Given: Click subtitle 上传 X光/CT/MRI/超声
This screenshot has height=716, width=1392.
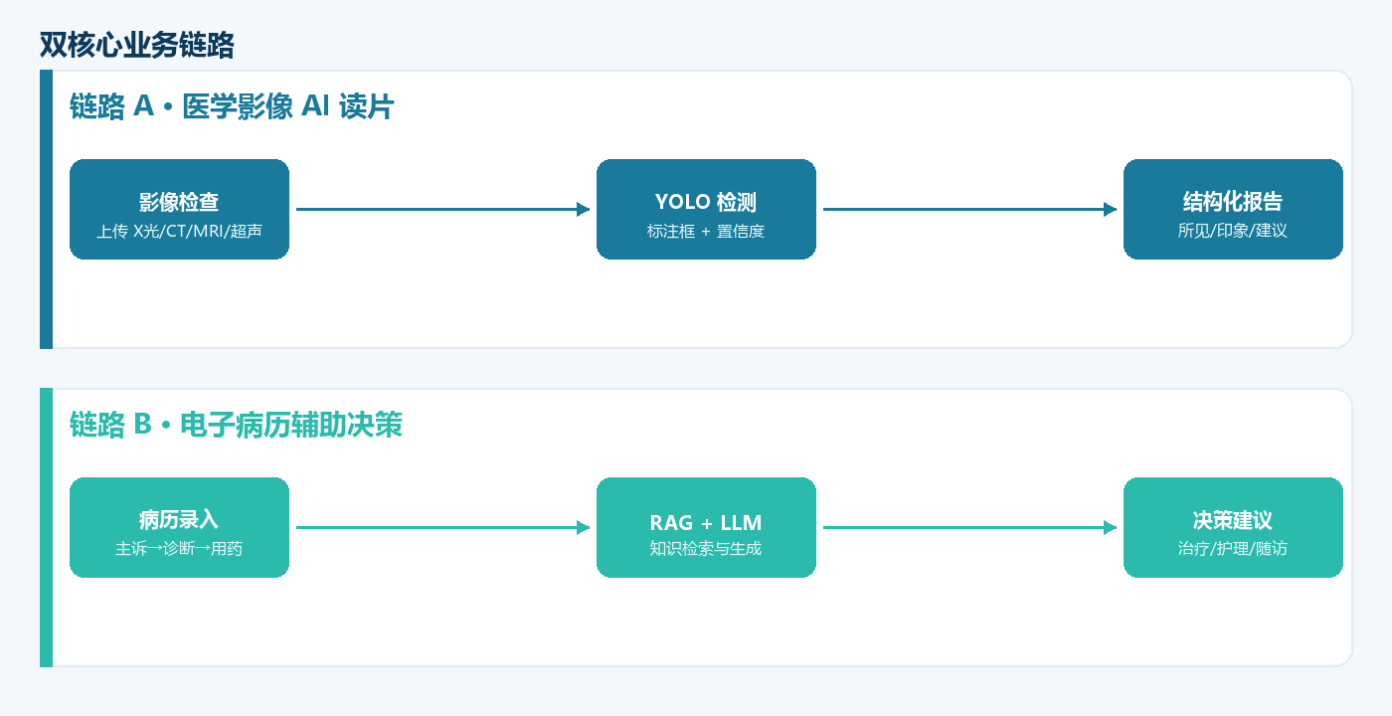Looking at the screenshot, I should [179, 231].
